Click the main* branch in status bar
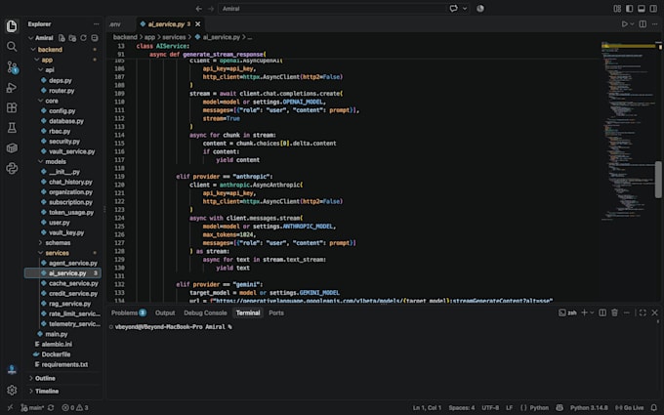The width and height of the screenshot is (664, 415). (32, 408)
